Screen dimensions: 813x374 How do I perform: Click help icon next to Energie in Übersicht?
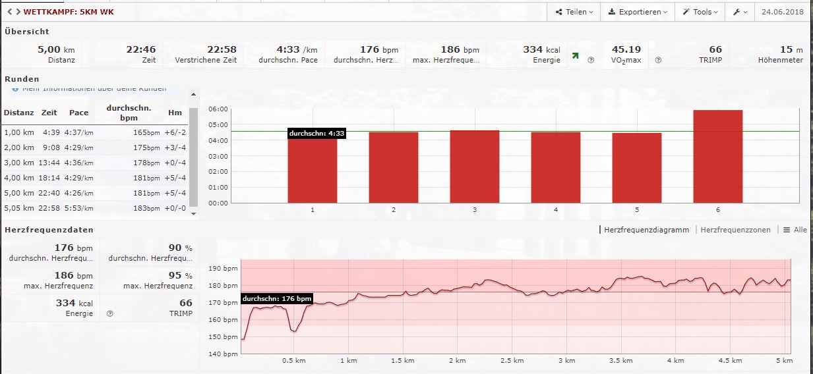[591, 60]
